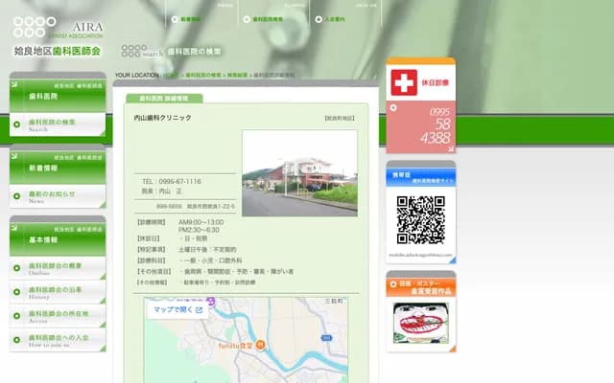The height and width of the screenshot is (383, 614).
Task: Click the circle bullet beside 最新のお知らせ News
Action: pos(17,196)
